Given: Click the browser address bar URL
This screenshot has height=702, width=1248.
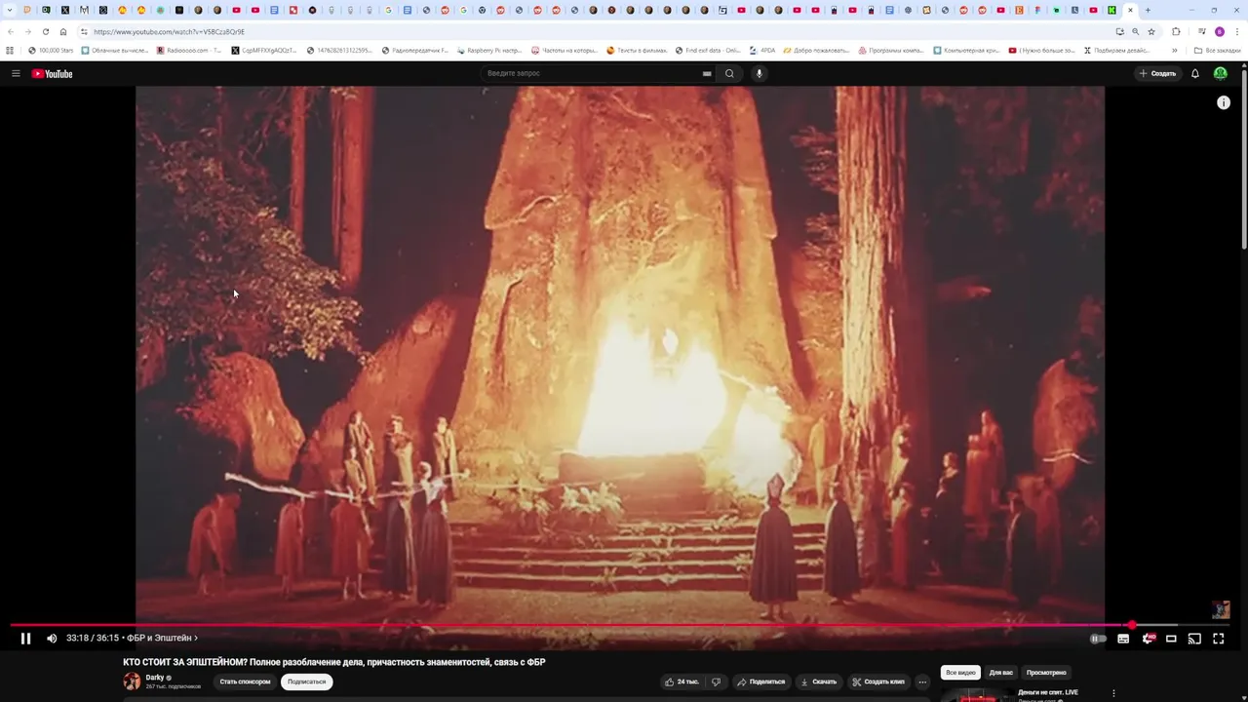Looking at the screenshot, I should [169, 31].
